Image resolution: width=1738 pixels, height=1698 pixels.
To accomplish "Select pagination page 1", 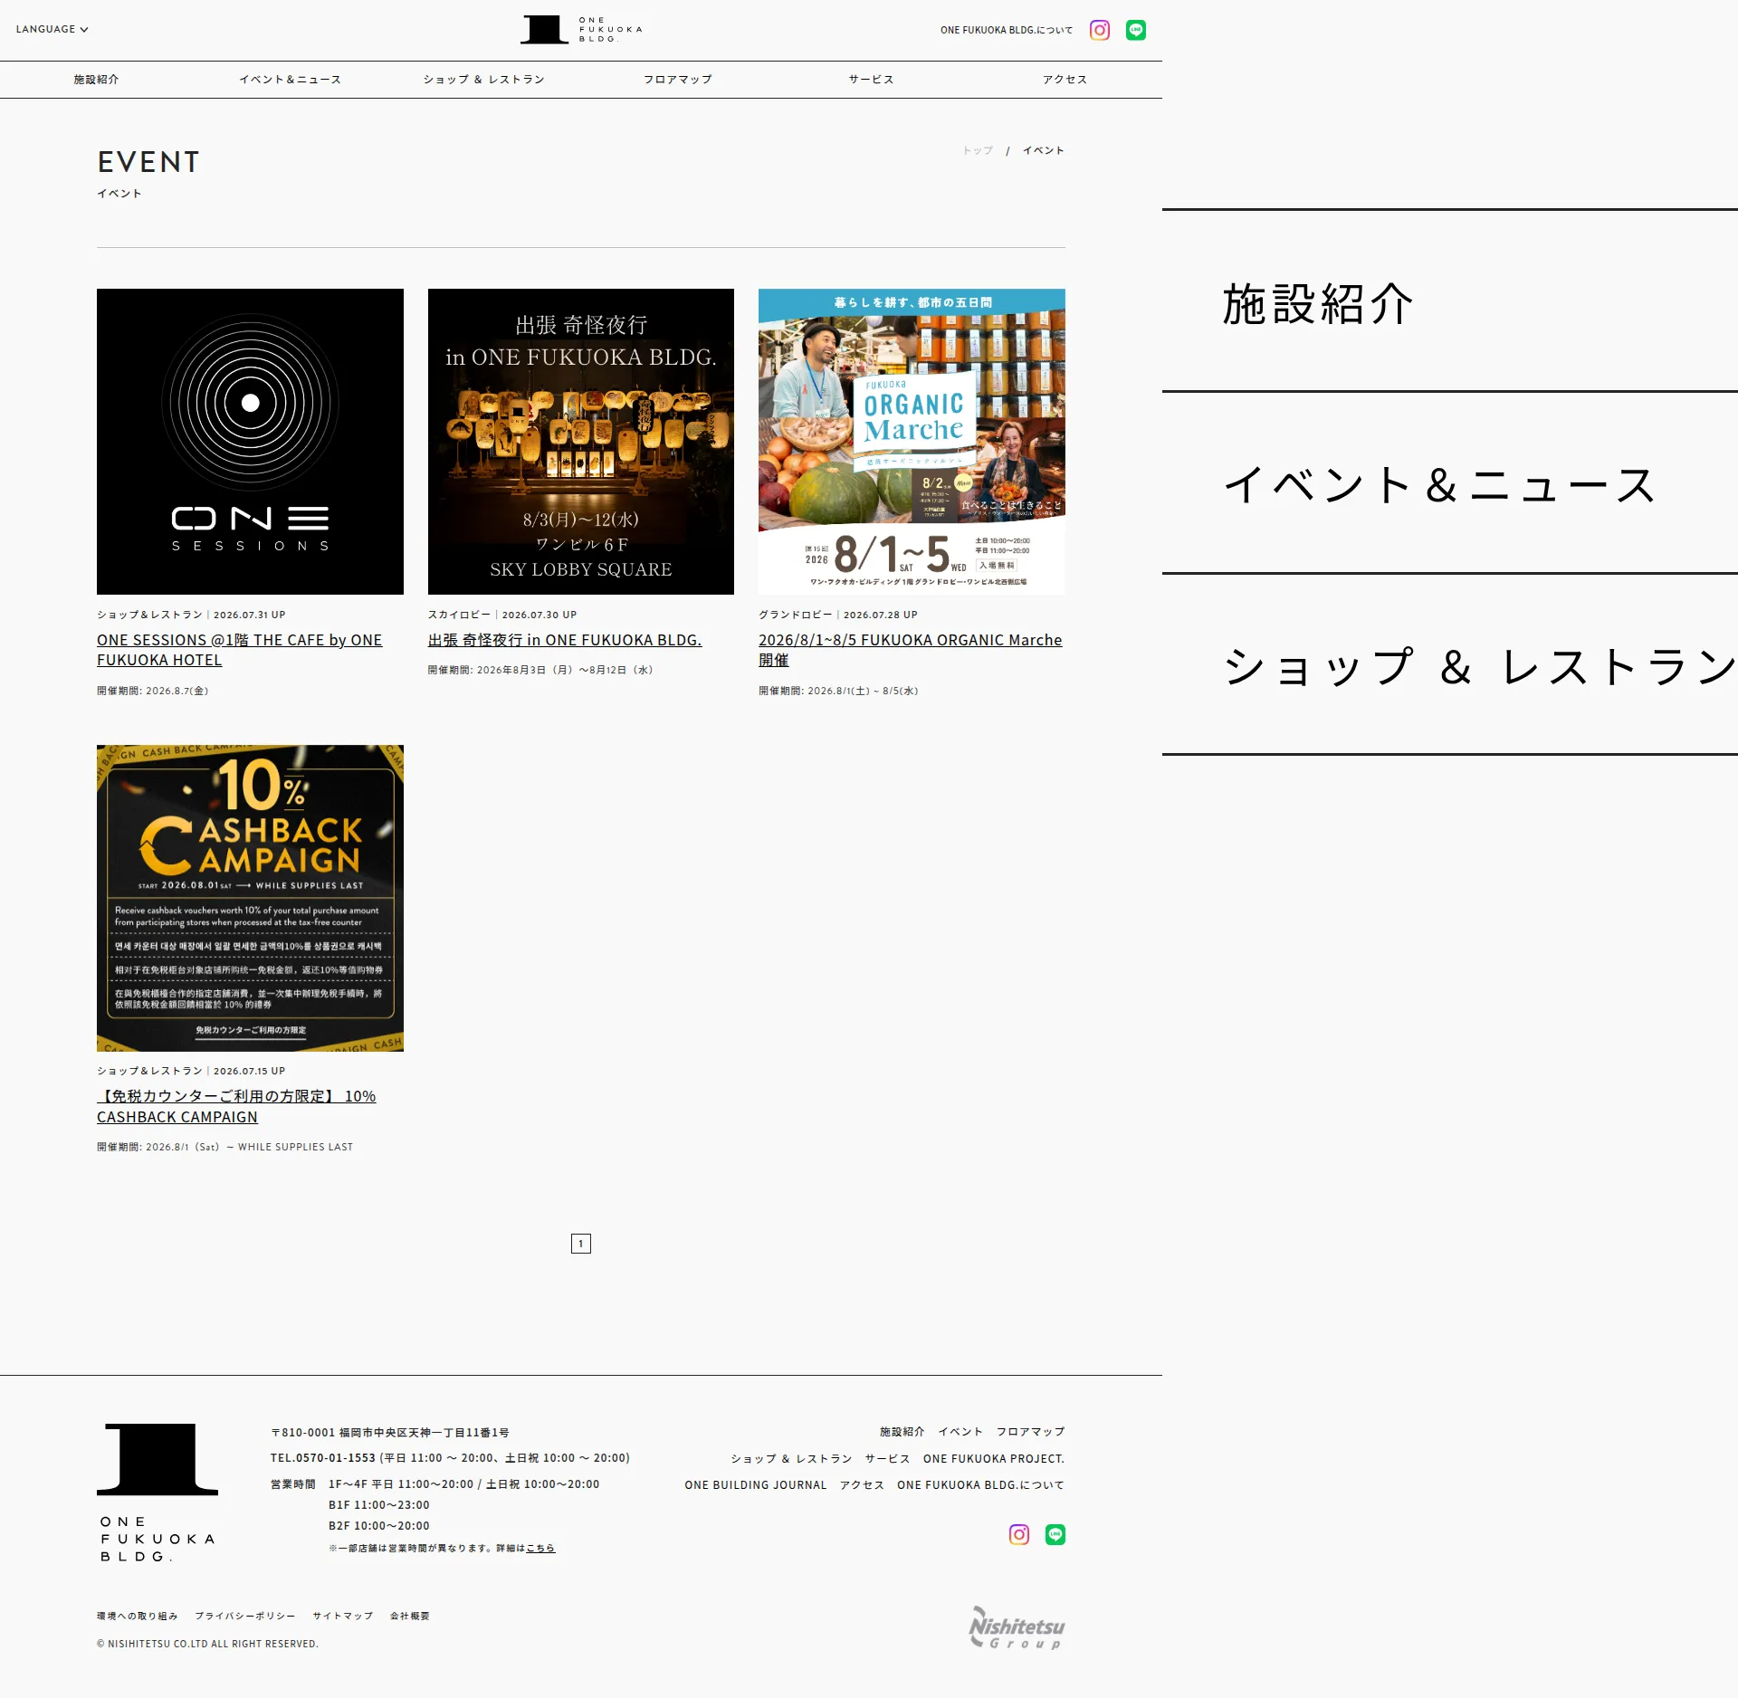I will [581, 1244].
